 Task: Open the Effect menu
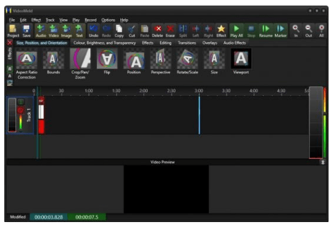(36, 20)
